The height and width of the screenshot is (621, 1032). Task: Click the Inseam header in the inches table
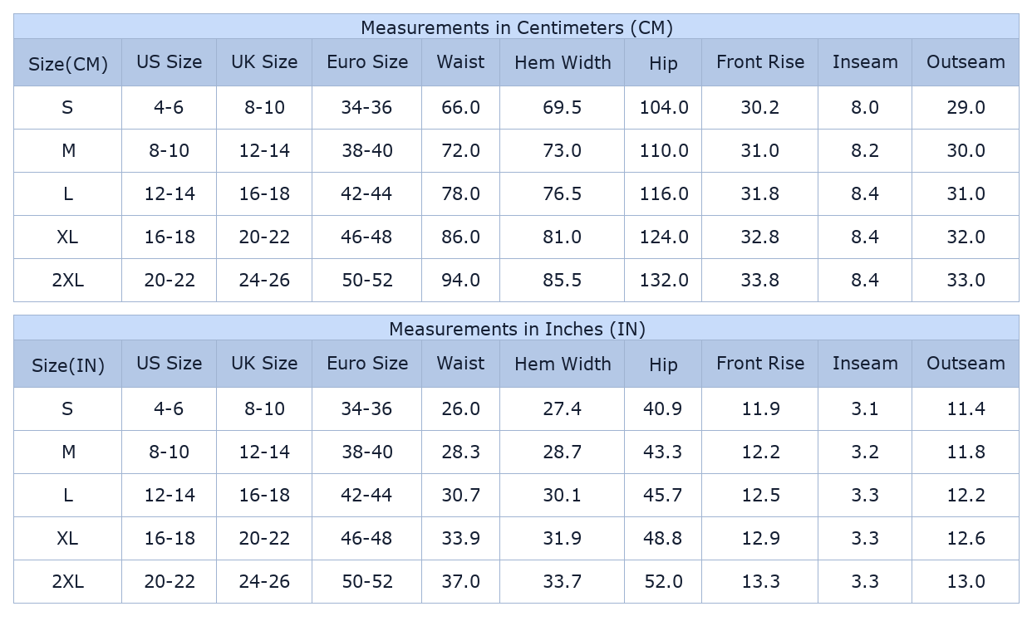(x=865, y=364)
